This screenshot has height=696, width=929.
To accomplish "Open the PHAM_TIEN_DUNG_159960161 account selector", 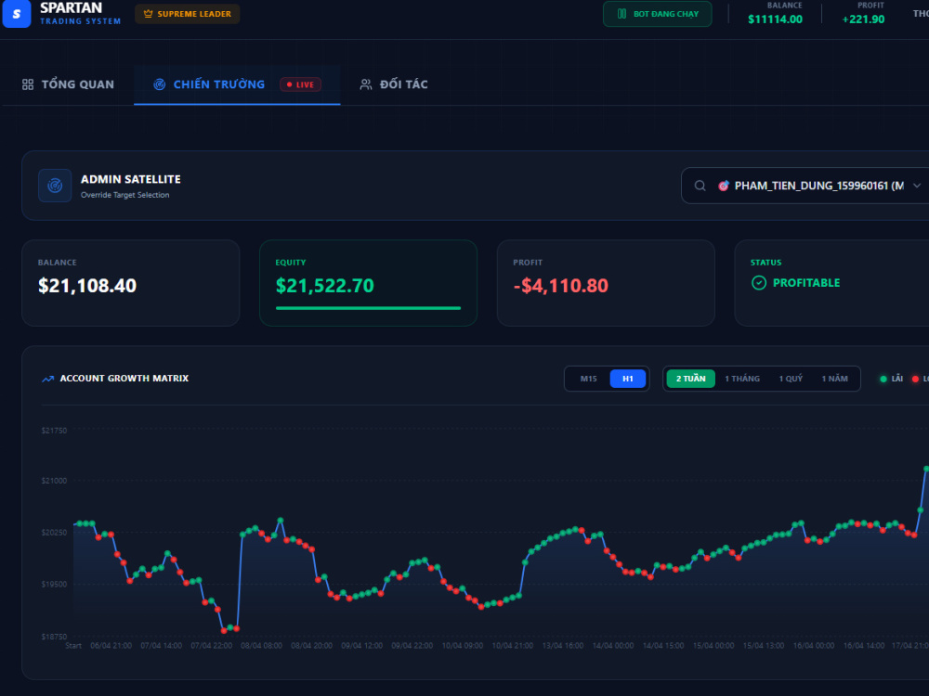I will 805,186.
